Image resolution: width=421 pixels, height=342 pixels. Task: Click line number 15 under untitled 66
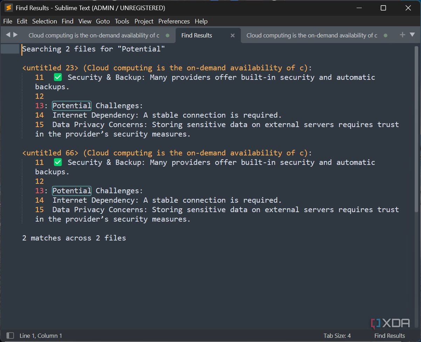[40, 210]
